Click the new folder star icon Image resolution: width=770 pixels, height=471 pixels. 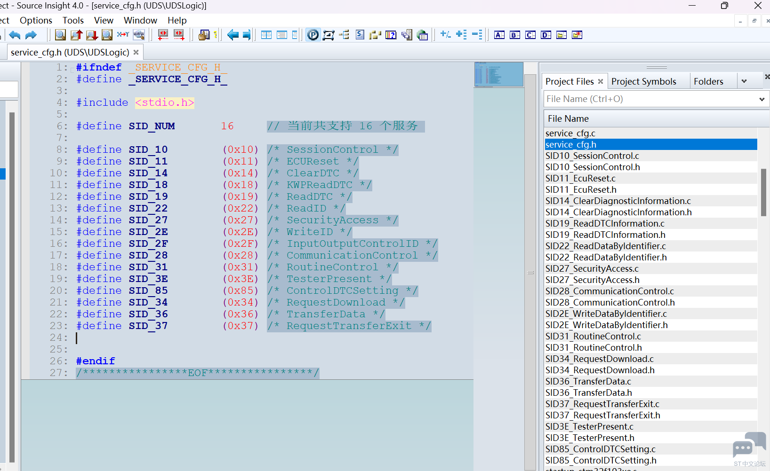click(x=577, y=35)
